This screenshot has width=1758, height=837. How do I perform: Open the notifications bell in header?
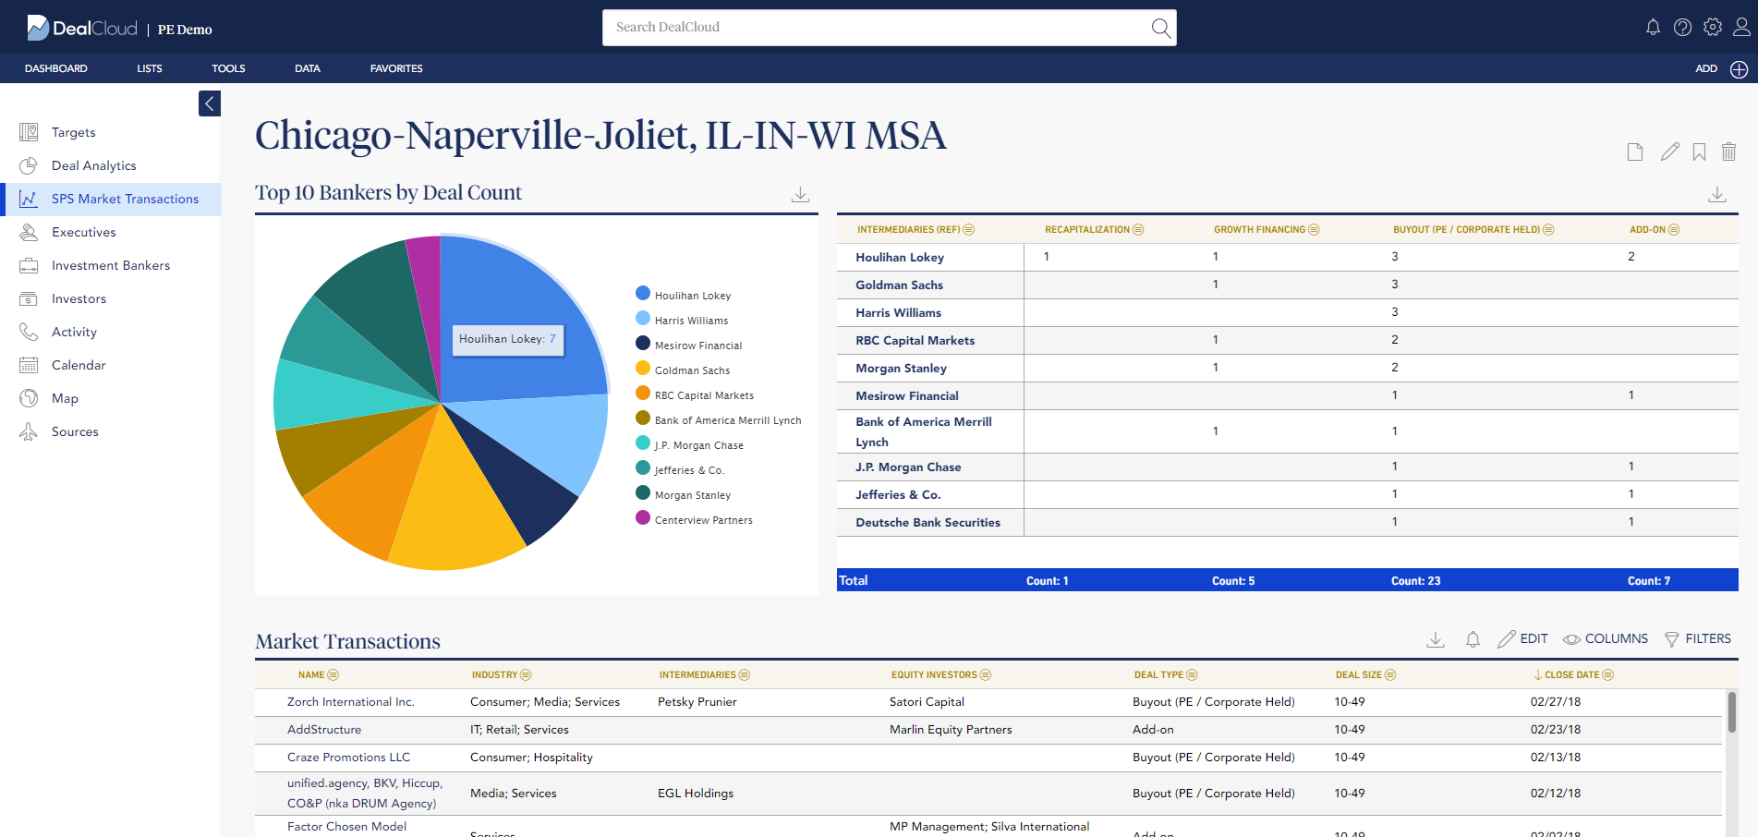click(x=1653, y=27)
